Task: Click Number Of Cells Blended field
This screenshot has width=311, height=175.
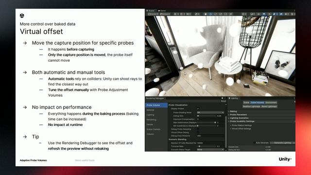Action: (x=210, y=143)
